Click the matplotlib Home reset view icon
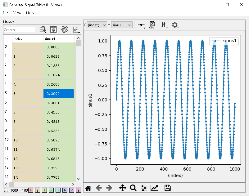Viewport: 249px width, 196px height. click(88, 188)
